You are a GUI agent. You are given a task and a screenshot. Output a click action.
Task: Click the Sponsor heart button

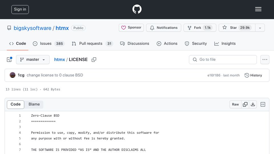click(131, 28)
